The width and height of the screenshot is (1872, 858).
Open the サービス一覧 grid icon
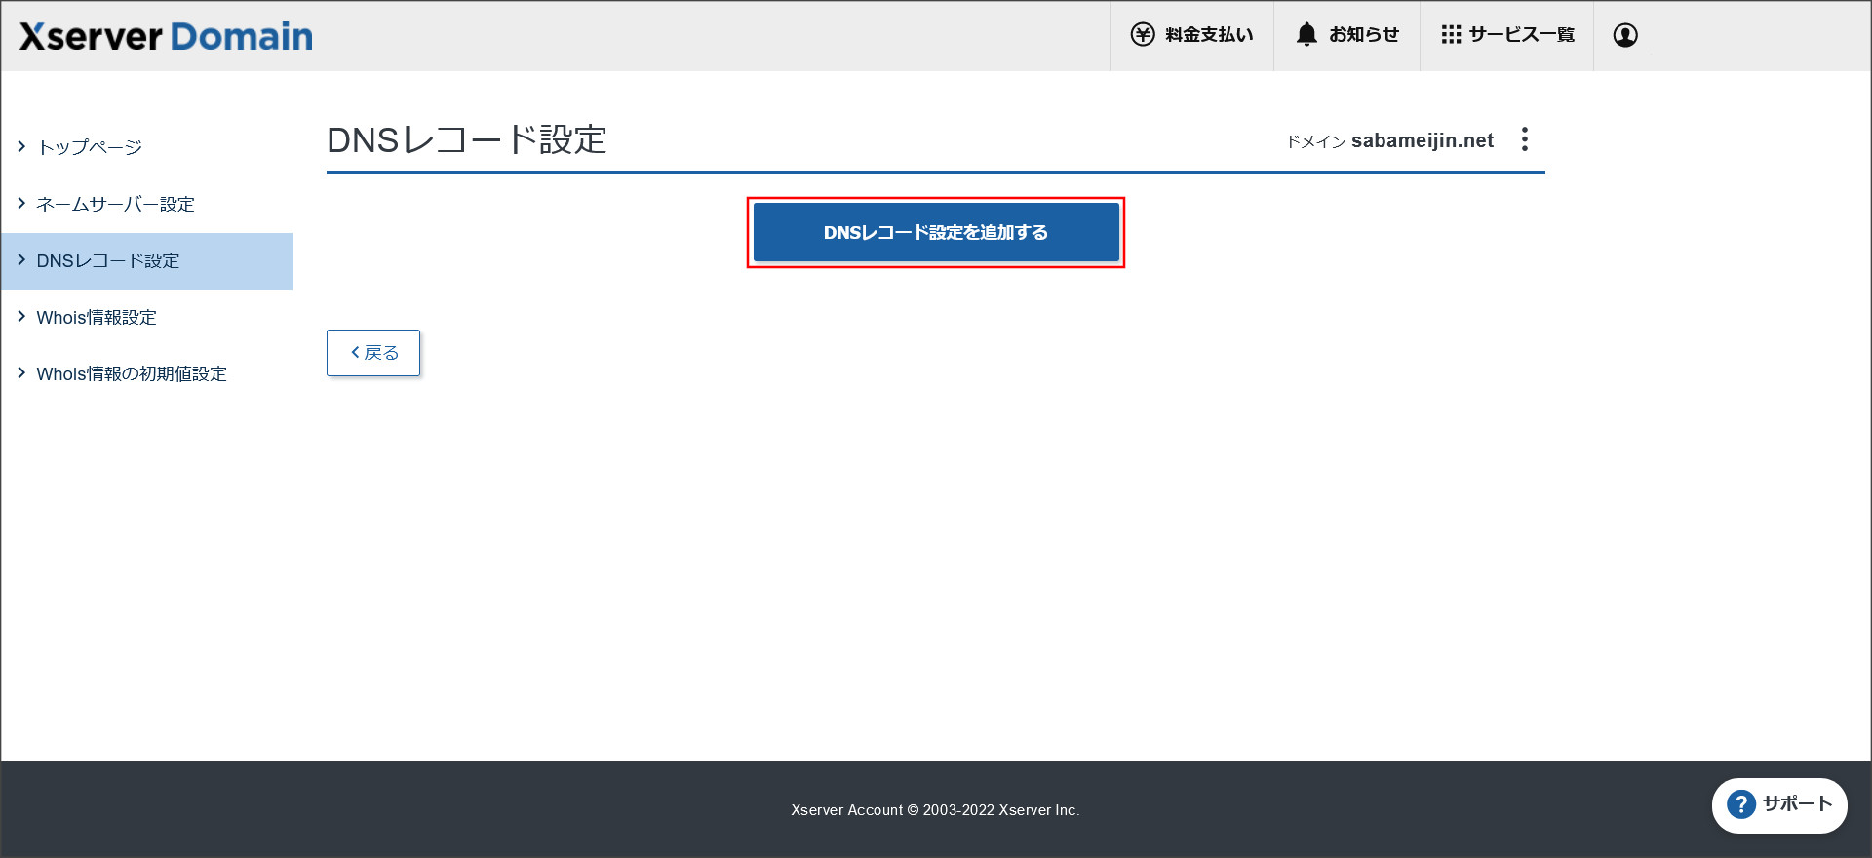1451,35
